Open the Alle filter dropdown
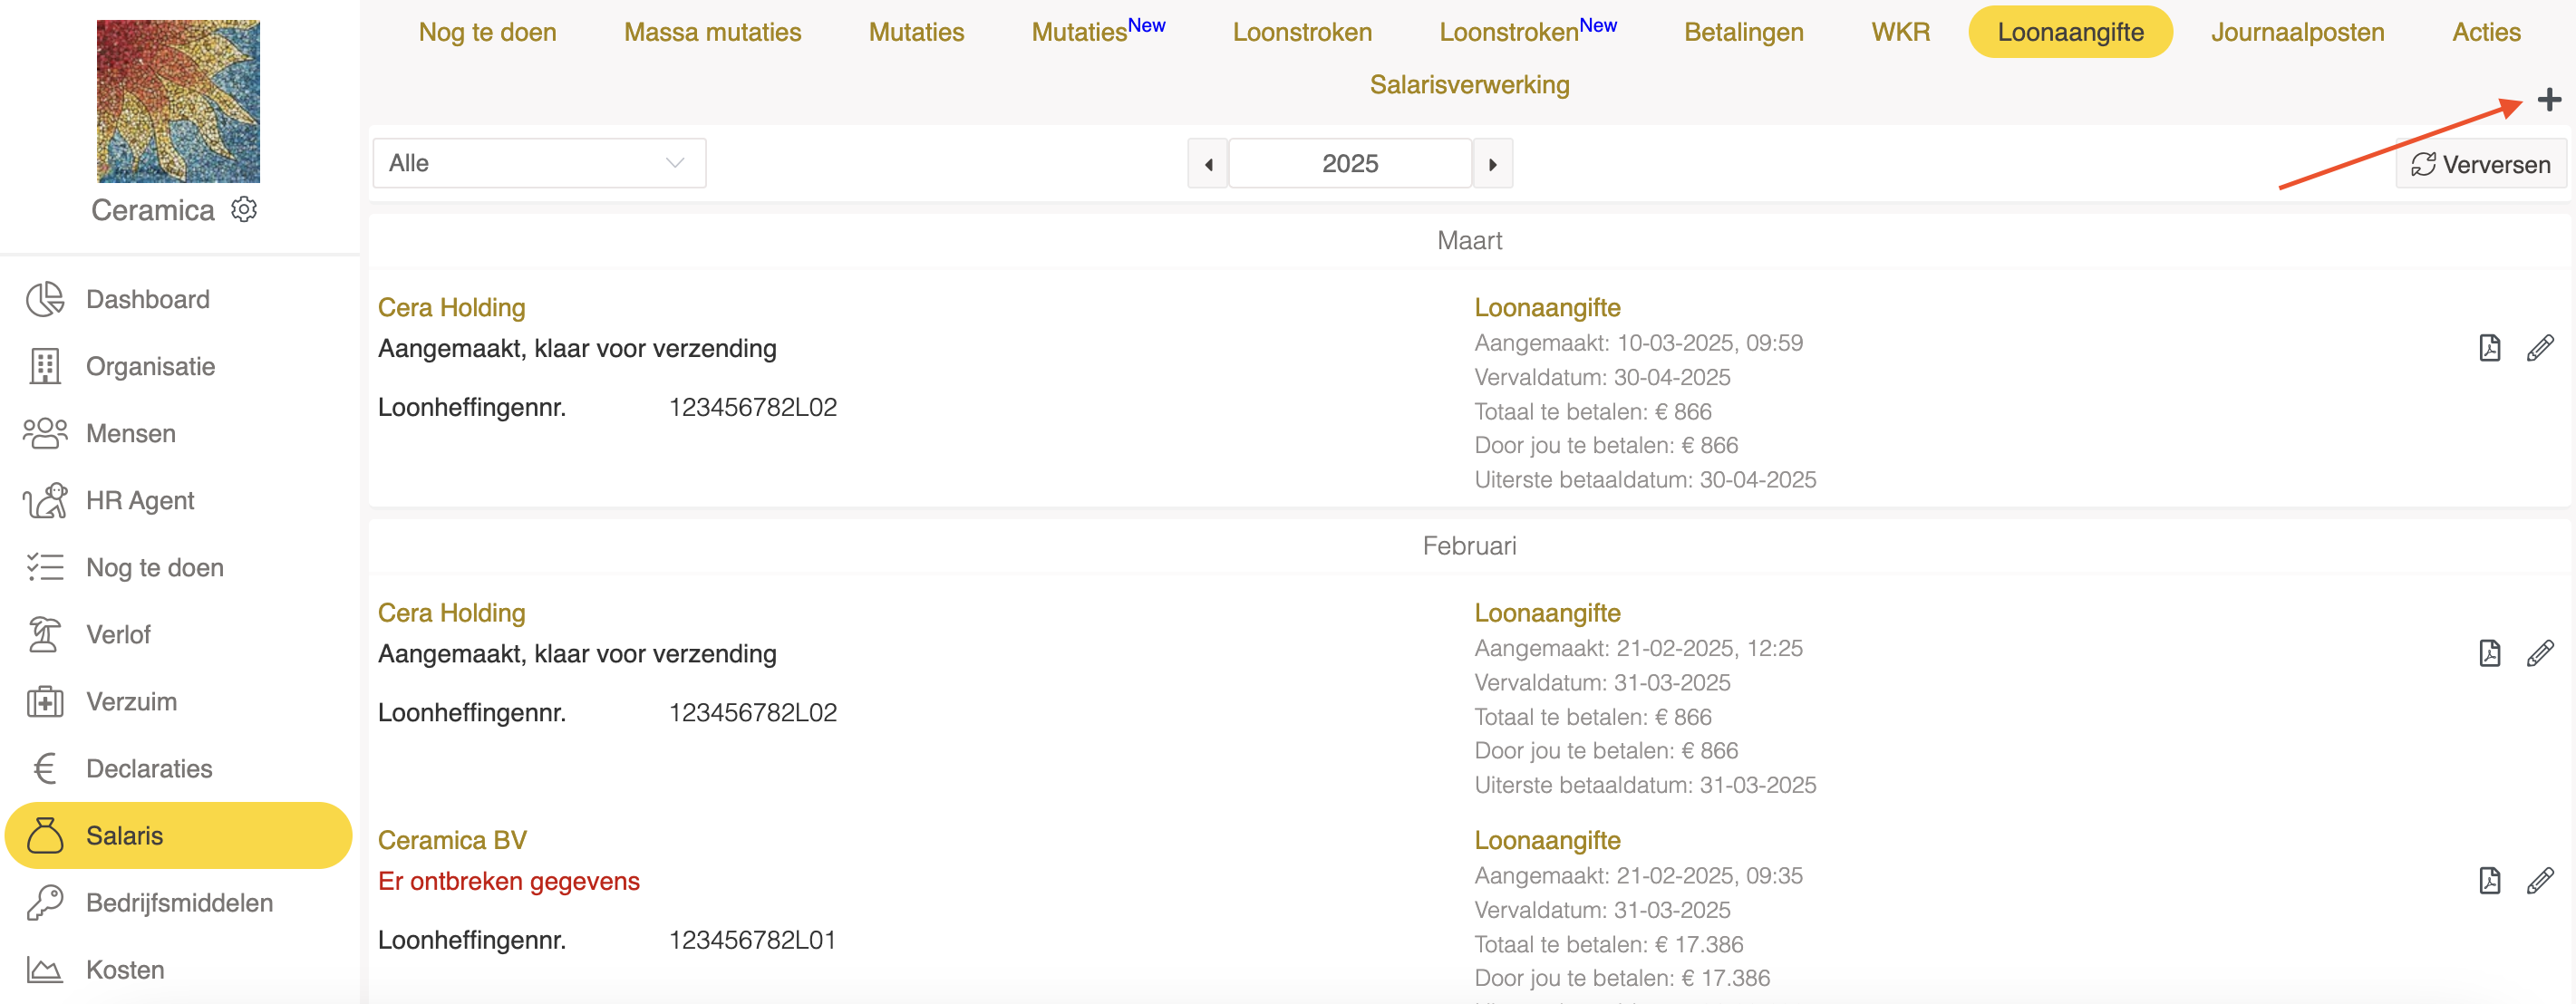Viewport: 2576px width, 1004px height. tap(539, 163)
